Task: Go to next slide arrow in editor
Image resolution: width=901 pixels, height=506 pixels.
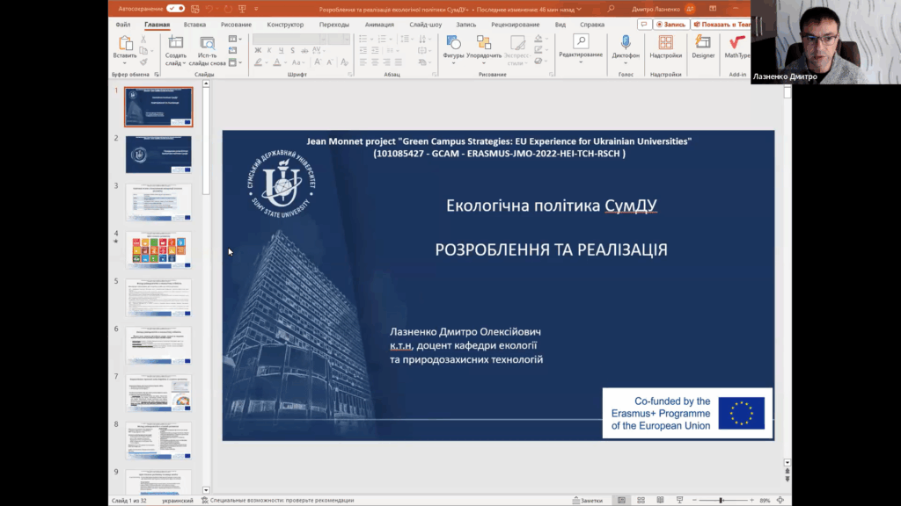Action: point(787,479)
